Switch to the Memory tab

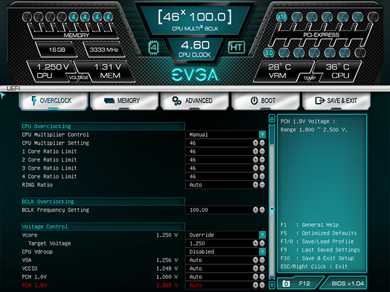point(124,101)
